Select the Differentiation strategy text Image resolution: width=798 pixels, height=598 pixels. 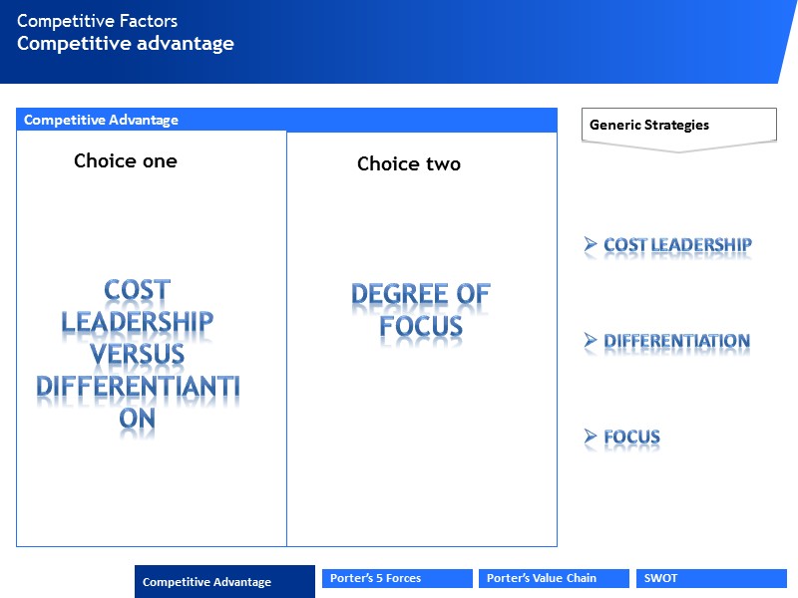tap(676, 342)
